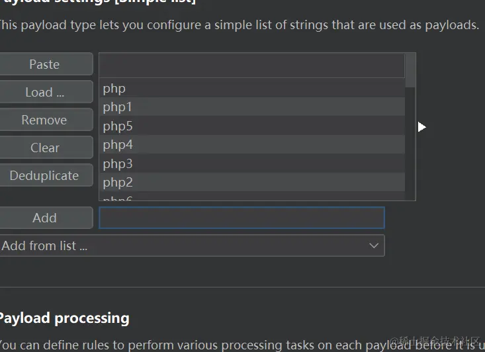Clear the payload list
Screen dimensions: 485x352
click(46, 148)
